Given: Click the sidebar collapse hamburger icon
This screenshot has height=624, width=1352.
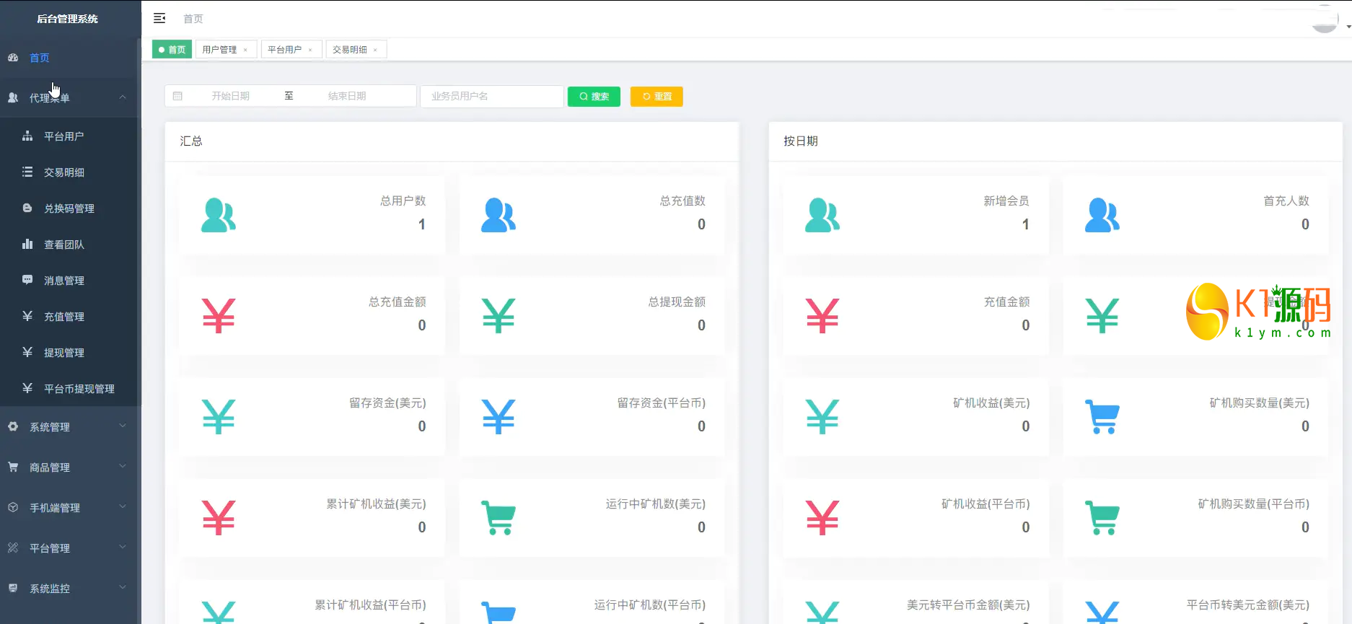Looking at the screenshot, I should [x=159, y=18].
